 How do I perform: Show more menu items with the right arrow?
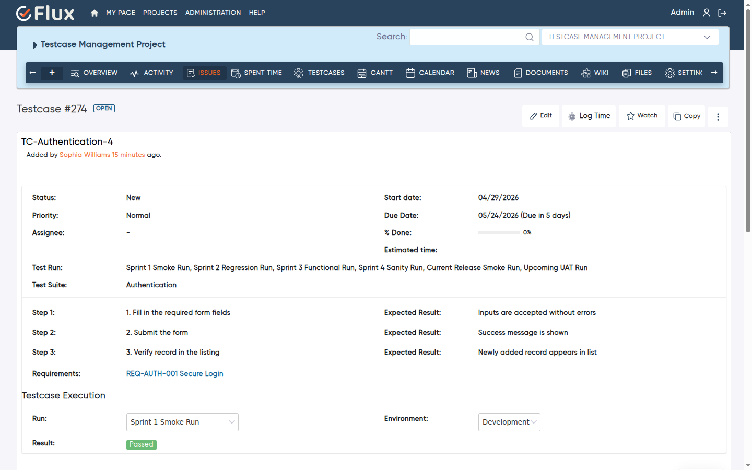coord(714,73)
